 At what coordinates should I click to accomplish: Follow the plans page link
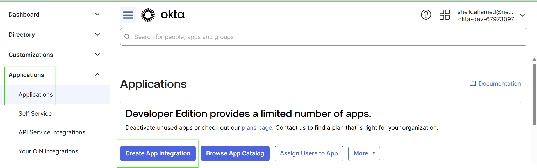click(257, 128)
